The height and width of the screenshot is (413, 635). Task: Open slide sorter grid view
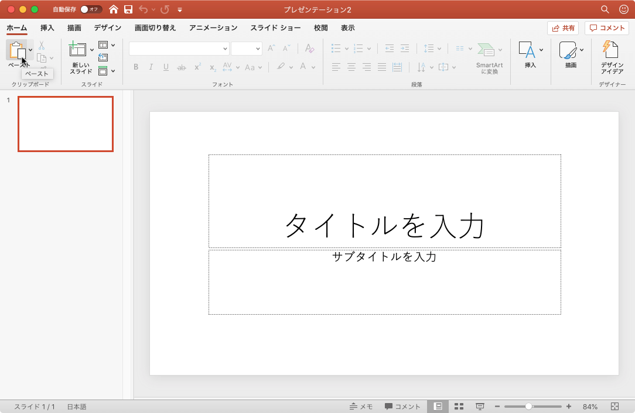tap(459, 407)
